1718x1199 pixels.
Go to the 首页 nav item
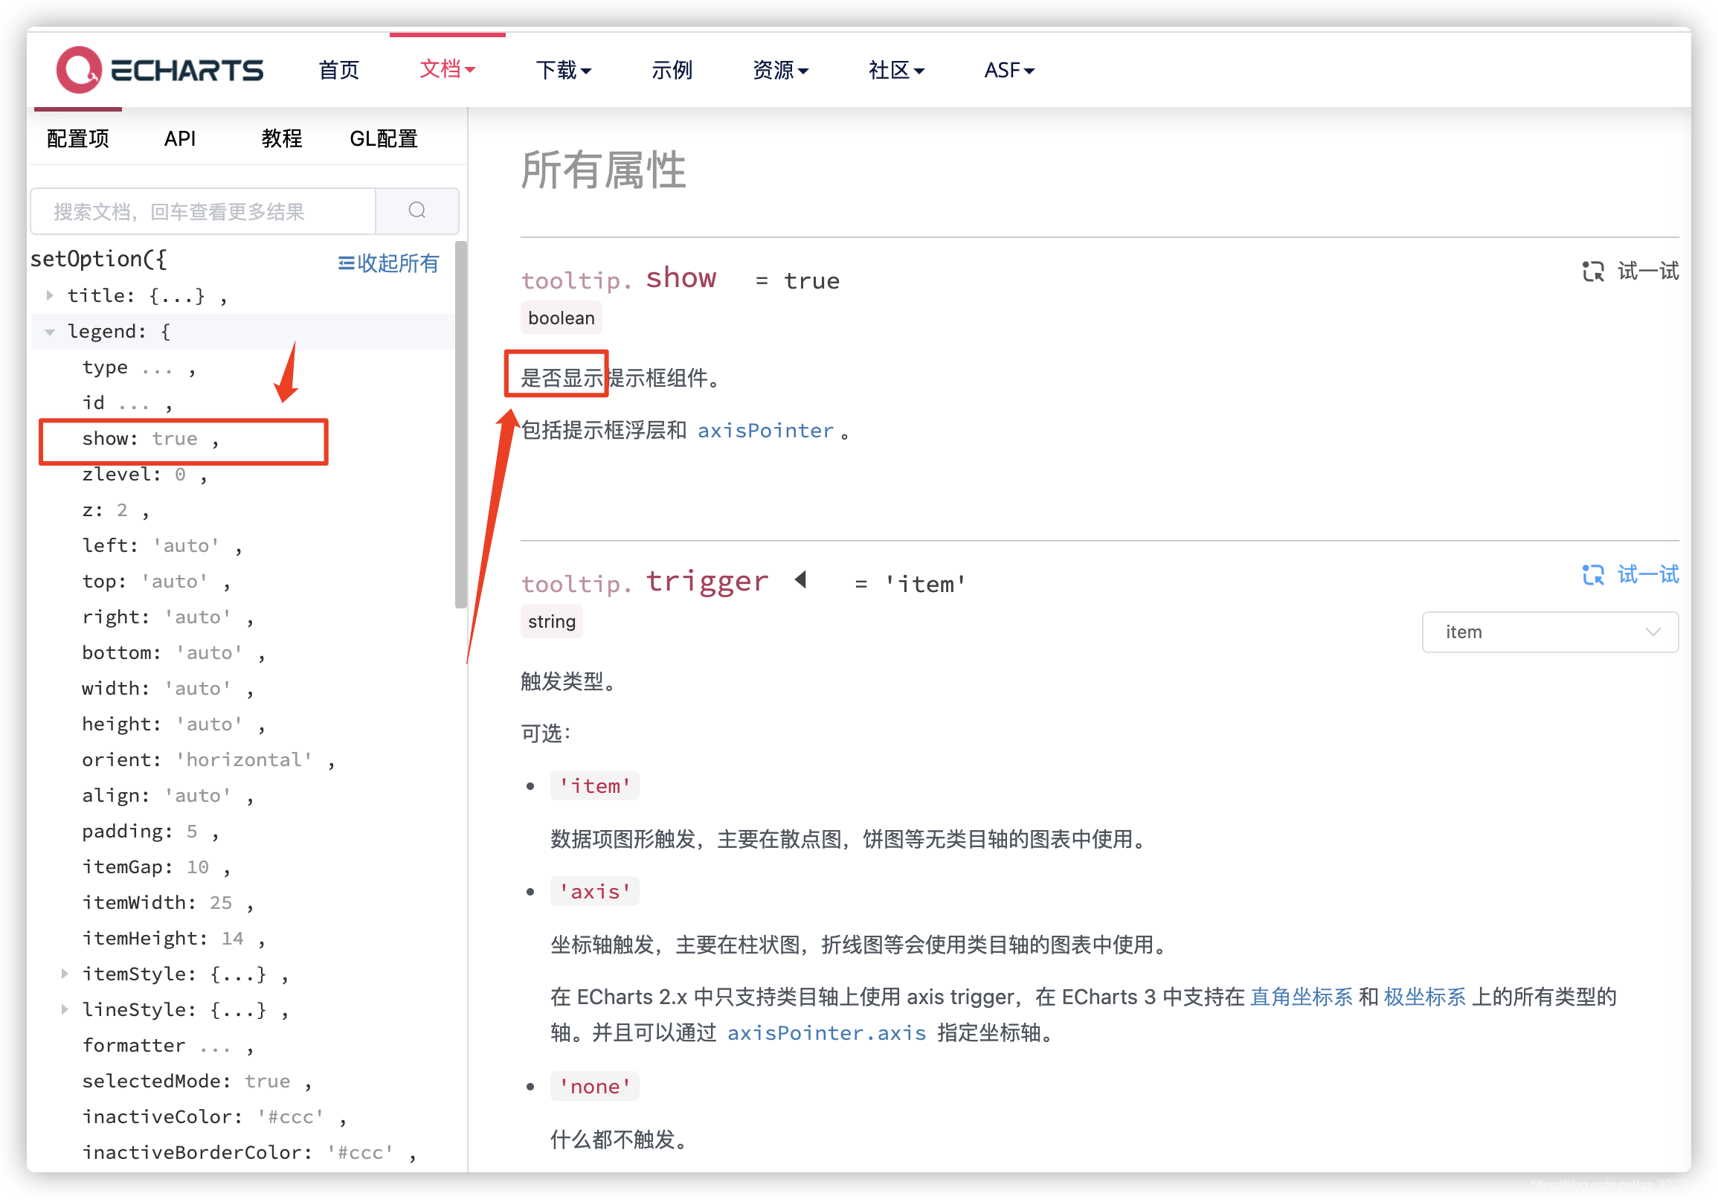coord(338,70)
